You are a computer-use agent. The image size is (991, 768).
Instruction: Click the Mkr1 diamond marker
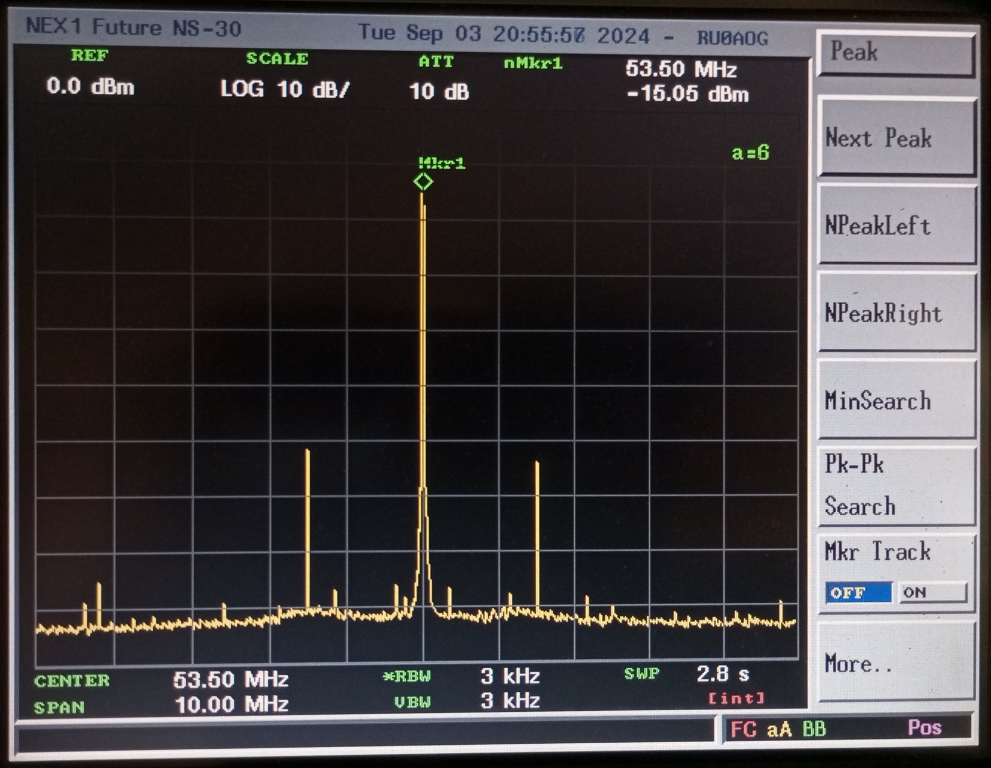423,181
